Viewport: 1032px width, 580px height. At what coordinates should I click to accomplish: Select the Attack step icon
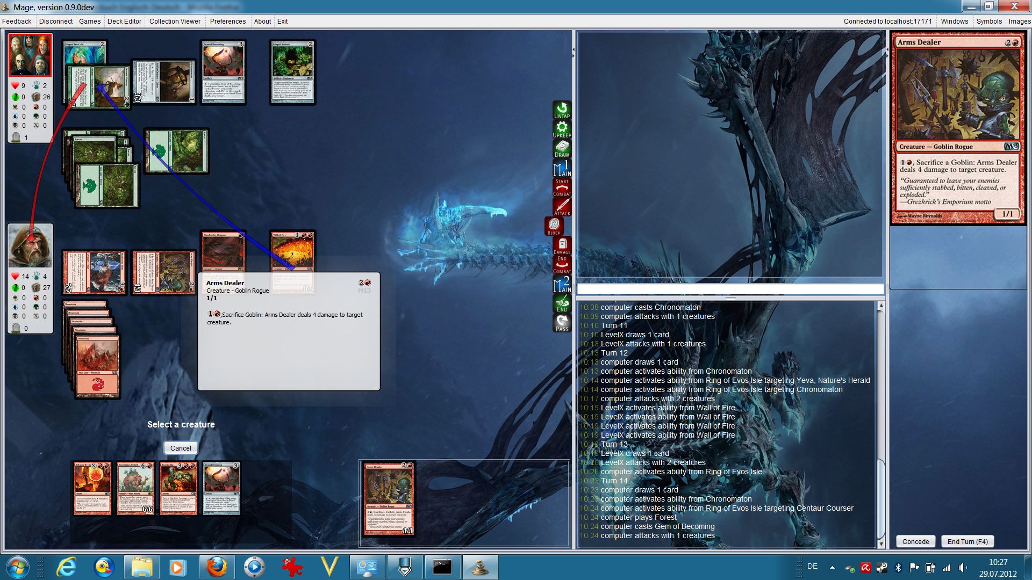[562, 207]
